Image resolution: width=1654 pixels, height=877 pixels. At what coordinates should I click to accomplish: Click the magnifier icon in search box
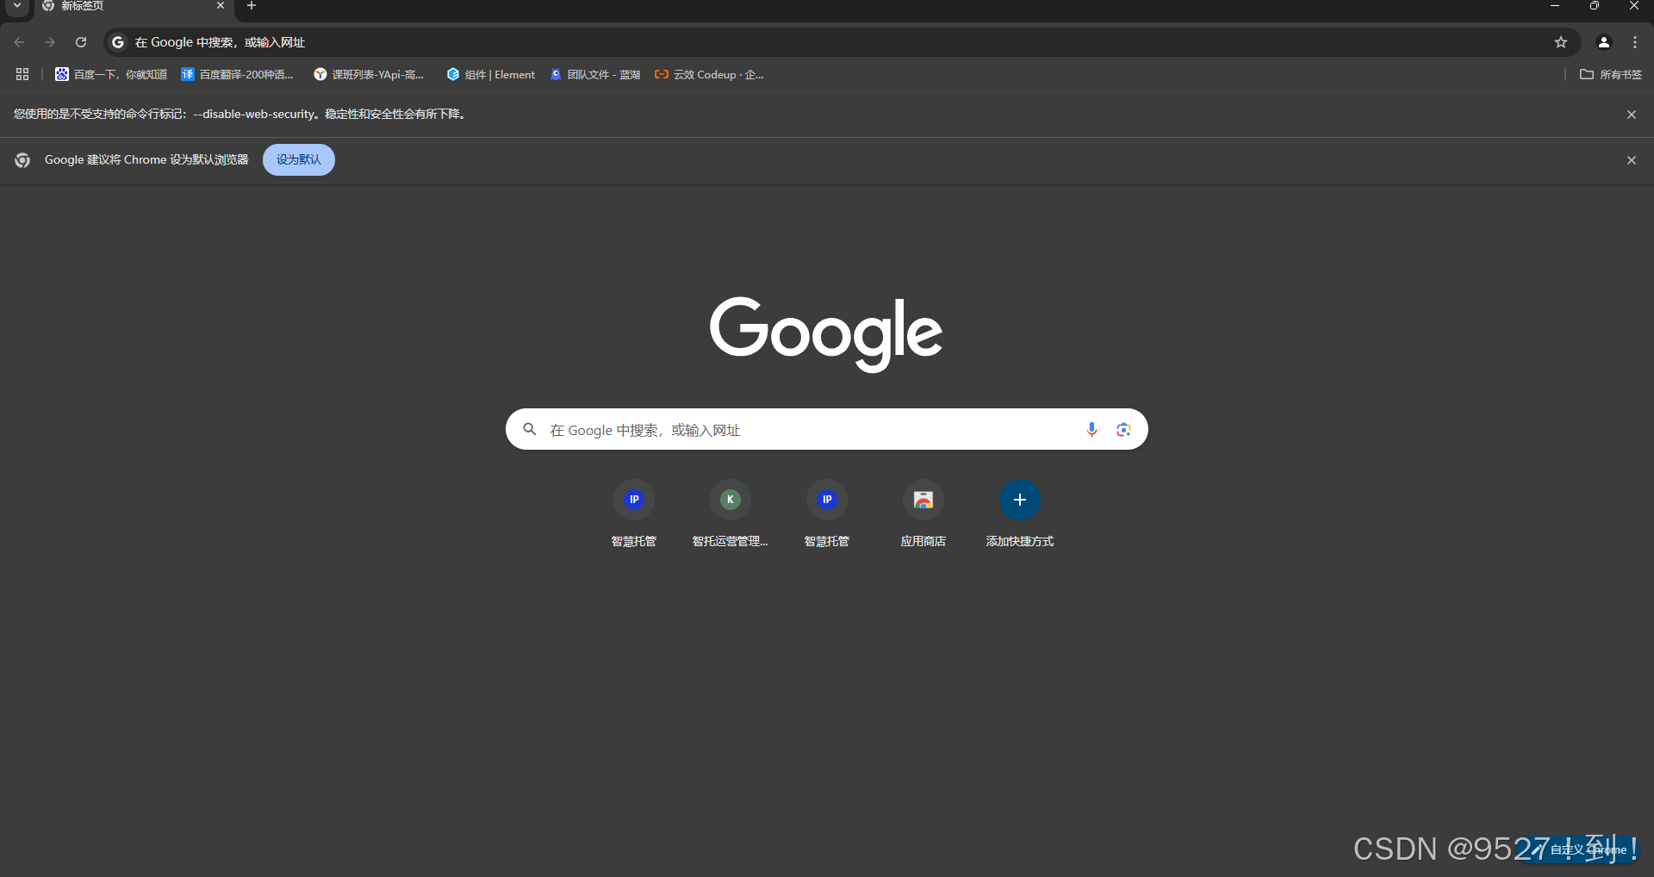click(x=530, y=429)
